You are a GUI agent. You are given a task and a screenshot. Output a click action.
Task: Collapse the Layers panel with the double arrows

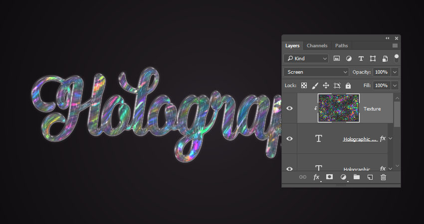click(x=388, y=38)
